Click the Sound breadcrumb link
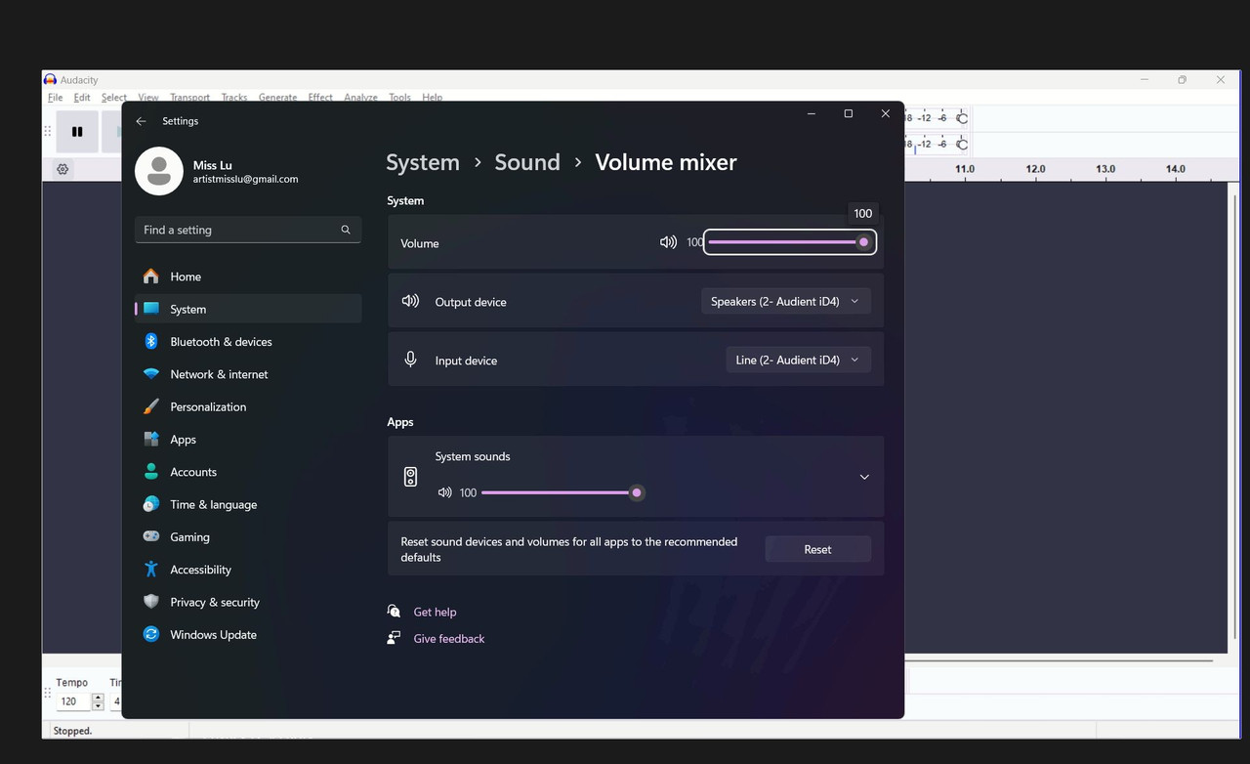Viewport: 1250px width, 764px height. 527,163
